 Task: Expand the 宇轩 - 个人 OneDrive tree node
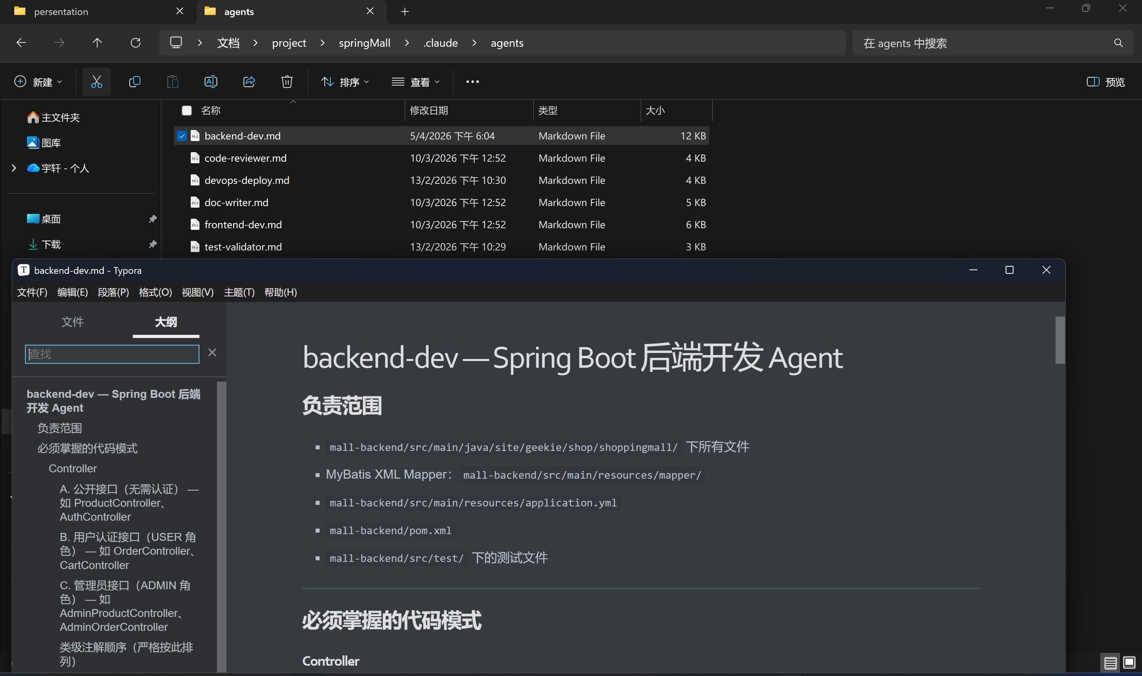(x=13, y=168)
